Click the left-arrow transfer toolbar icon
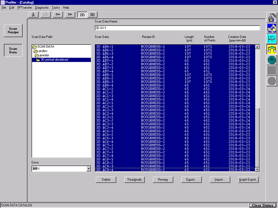This screenshot has height=208, width=278. [x=70, y=15]
